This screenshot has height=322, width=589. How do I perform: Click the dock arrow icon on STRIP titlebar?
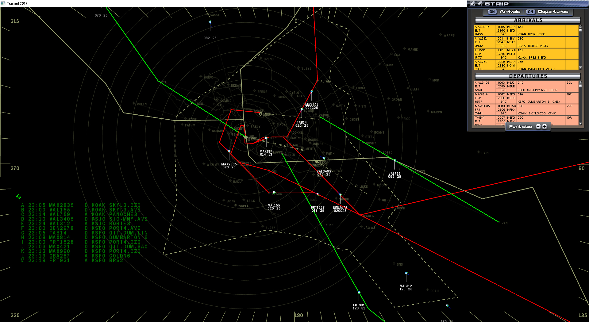[472, 4]
